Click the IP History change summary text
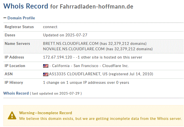This screenshot has width=184, height=127. pos(86,83)
